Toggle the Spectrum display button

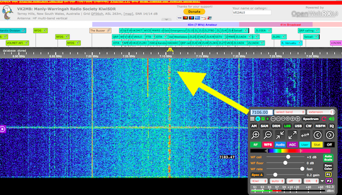coord(310,119)
